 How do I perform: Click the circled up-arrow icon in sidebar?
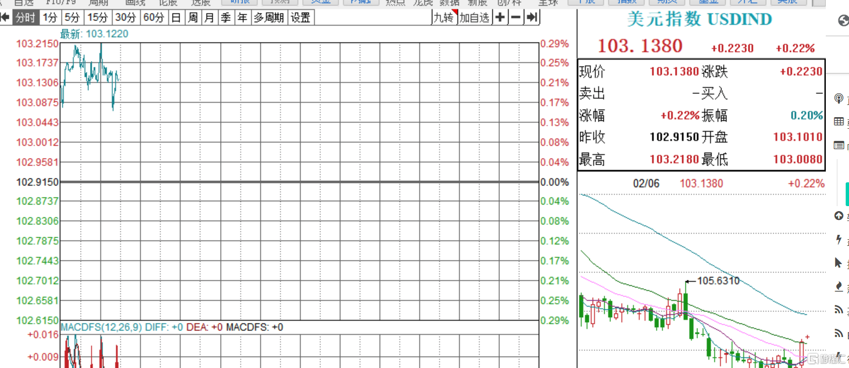[x=839, y=216]
